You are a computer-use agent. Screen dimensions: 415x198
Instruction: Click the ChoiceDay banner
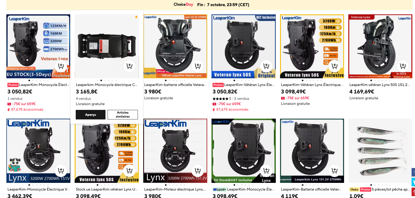(x=209, y=5)
